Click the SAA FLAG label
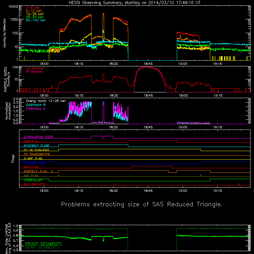 click(31, 167)
